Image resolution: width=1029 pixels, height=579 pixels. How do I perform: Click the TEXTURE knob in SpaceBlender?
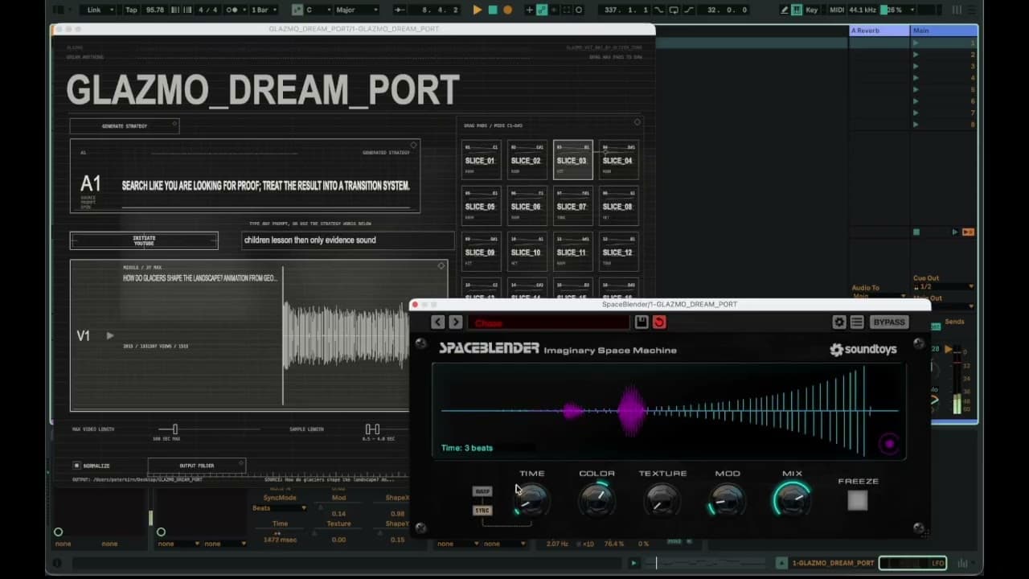[662, 501]
